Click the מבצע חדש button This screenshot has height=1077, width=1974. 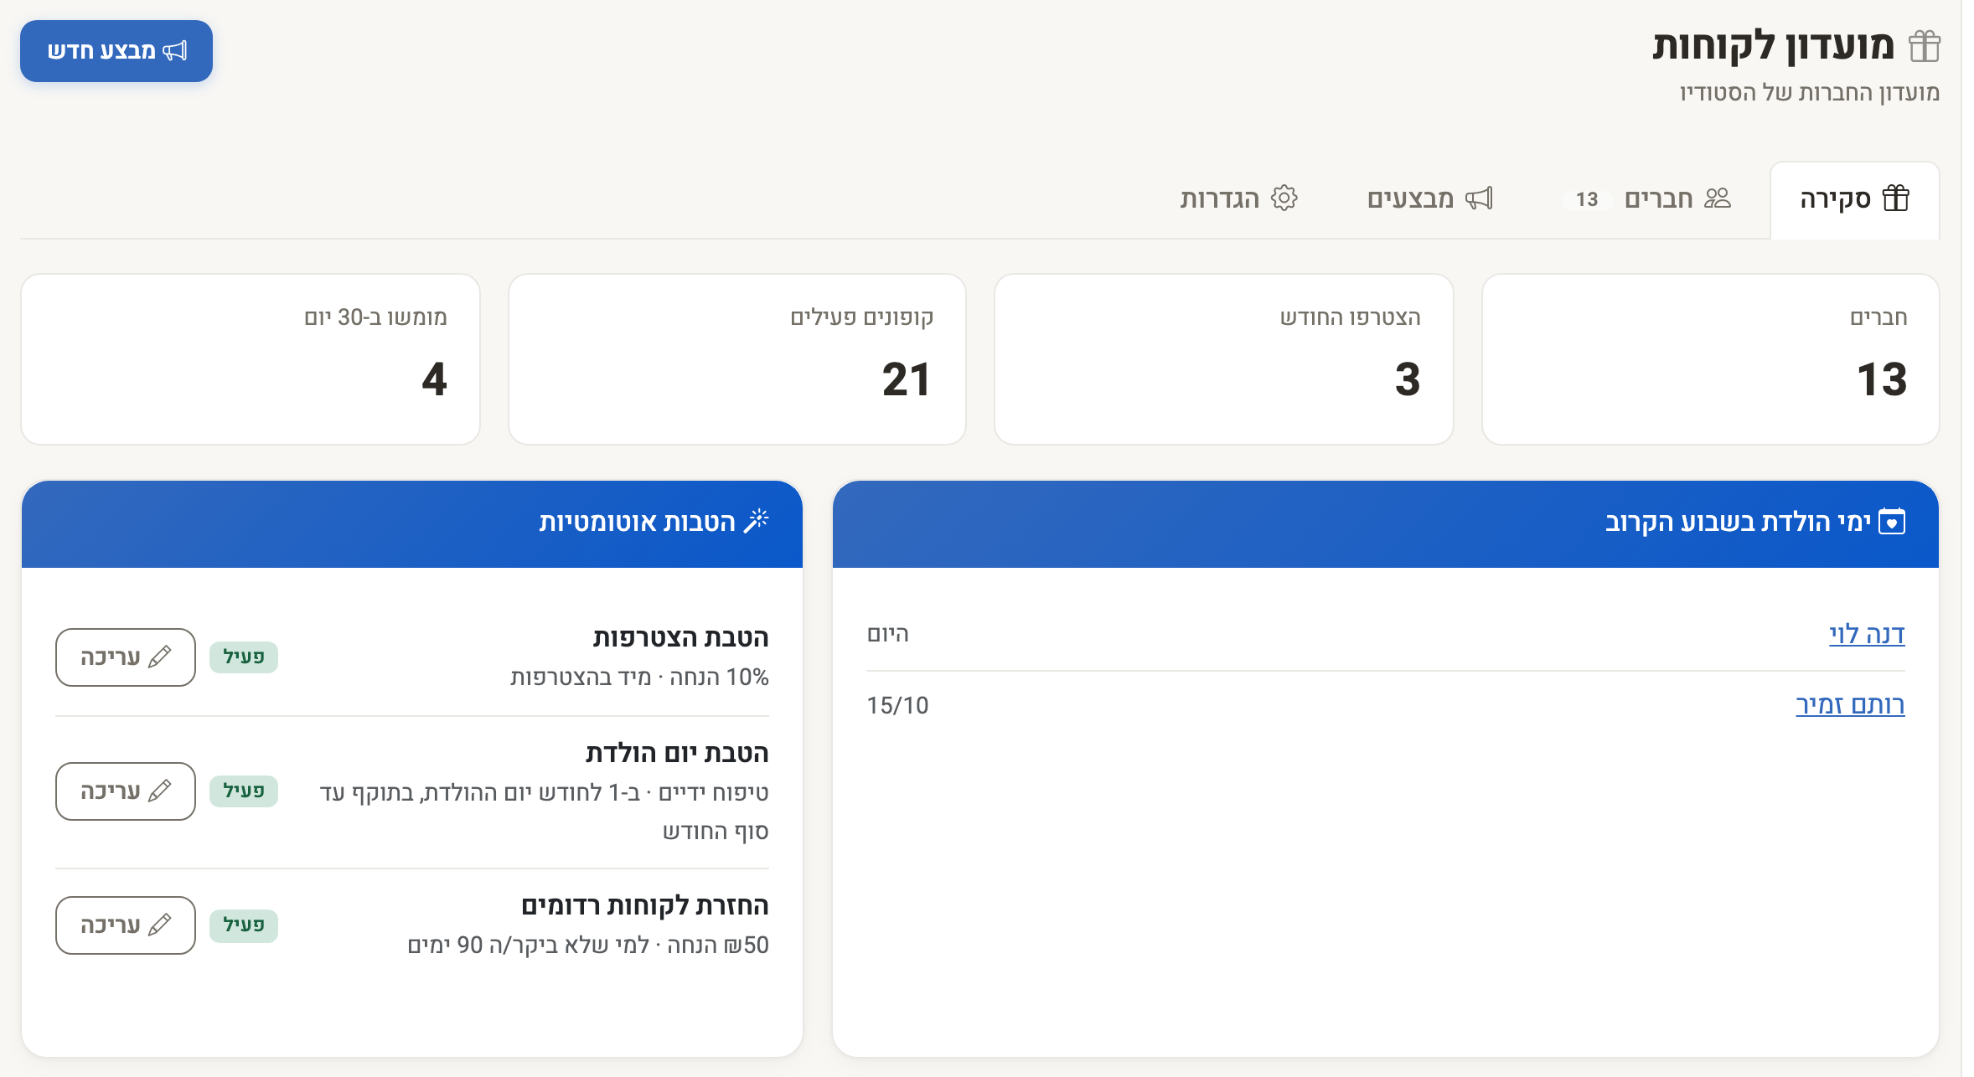pyautogui.click(x=116, y=51)
